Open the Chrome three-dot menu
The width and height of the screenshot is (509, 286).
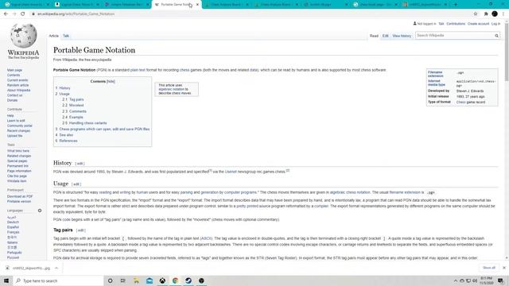coord(503,14)
